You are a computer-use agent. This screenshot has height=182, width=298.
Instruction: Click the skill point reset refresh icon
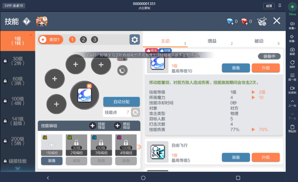point(136,112)
